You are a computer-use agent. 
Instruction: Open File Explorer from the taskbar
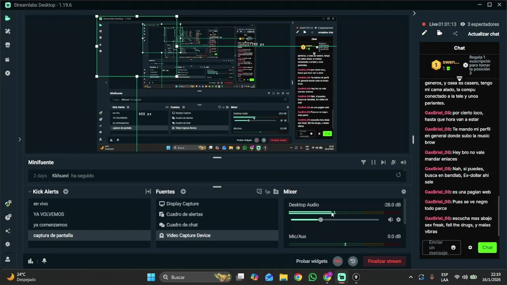tap(283, 277)
